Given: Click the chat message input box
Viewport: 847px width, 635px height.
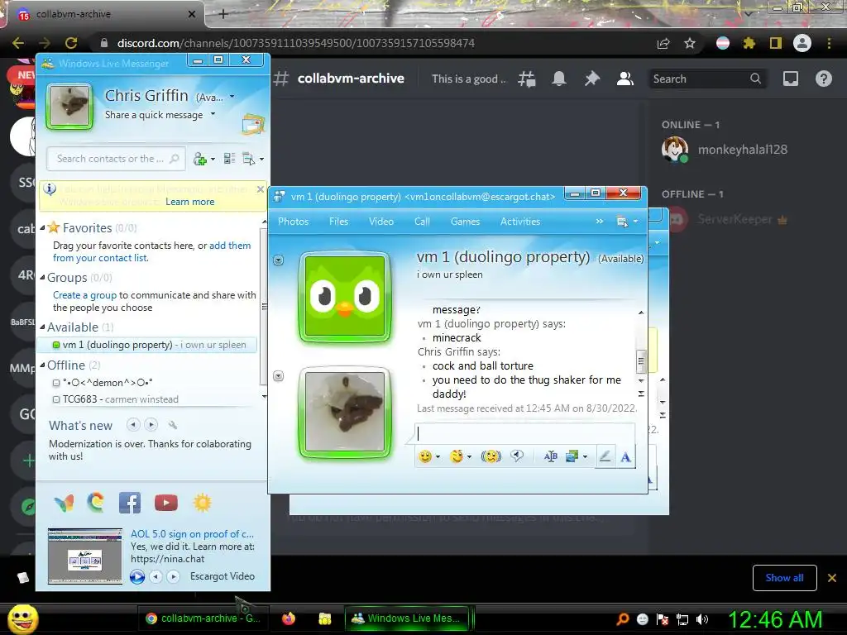Looking at the screenshot, I should 525,433.
